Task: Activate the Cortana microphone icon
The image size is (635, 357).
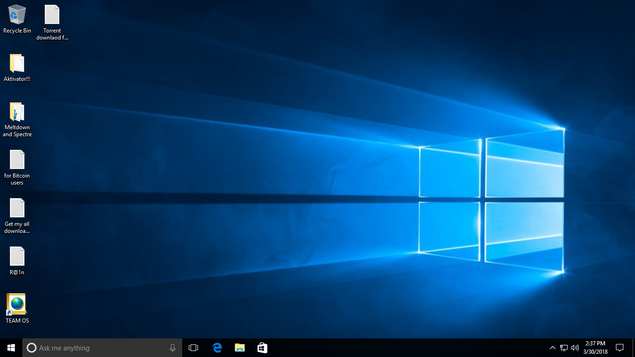Action: click(172, 348)
